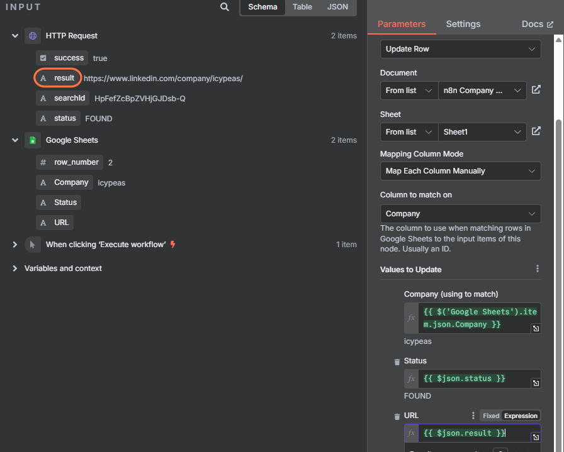Expand the Company expression editor
Screen dimensions: 564x452
(536, 328)
